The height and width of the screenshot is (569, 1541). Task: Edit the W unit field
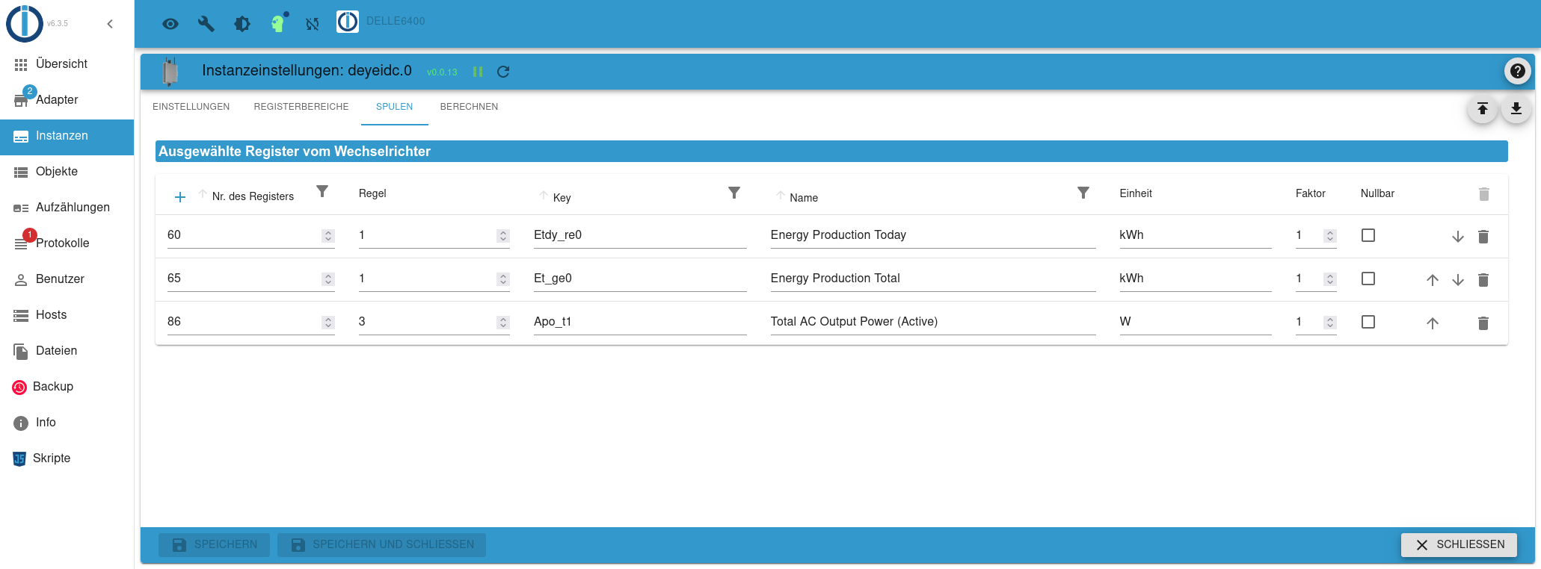coord(1196,322)
